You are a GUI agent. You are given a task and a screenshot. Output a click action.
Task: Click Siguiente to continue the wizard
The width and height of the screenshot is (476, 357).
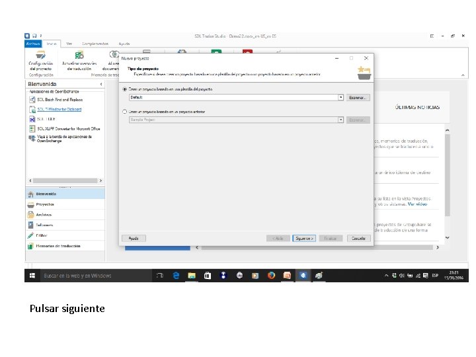(304, 238)
